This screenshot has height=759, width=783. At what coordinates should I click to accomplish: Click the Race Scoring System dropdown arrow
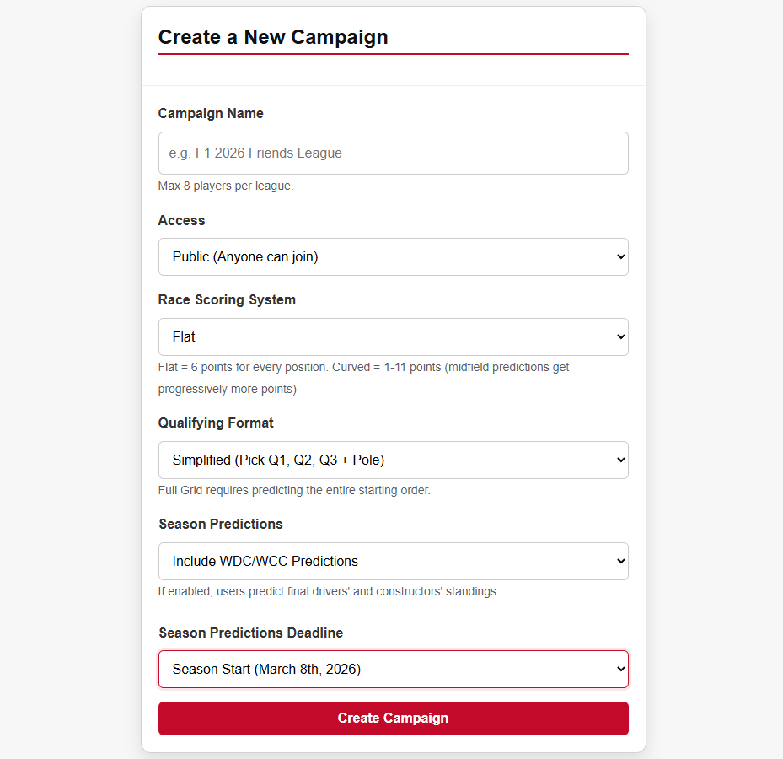[x=618, y=336]
